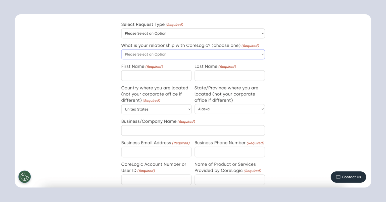Screen dimensions: 386x202
Task: Click the Contact Us button
Action: (x=348, y=177)
